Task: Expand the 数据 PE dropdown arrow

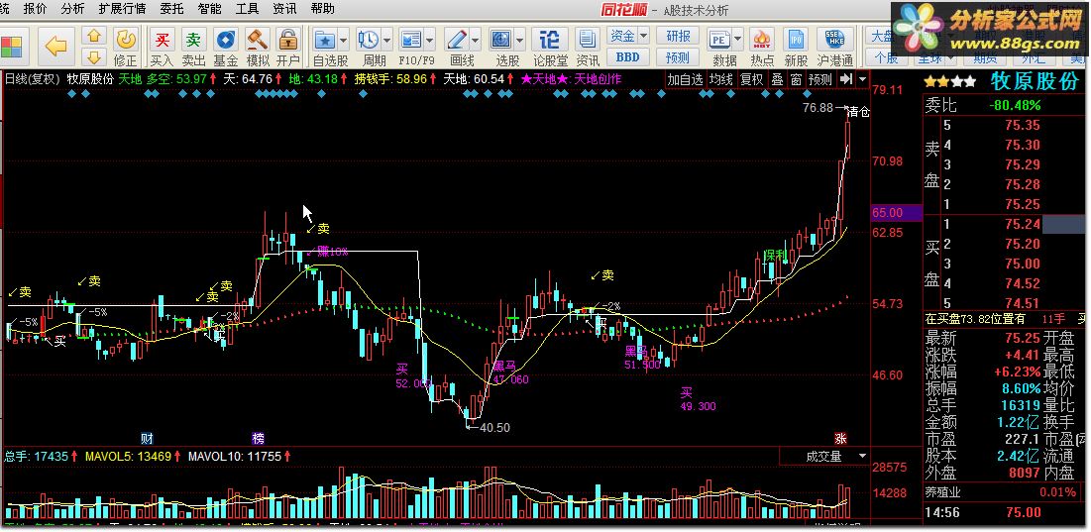Action: (737, 39)
